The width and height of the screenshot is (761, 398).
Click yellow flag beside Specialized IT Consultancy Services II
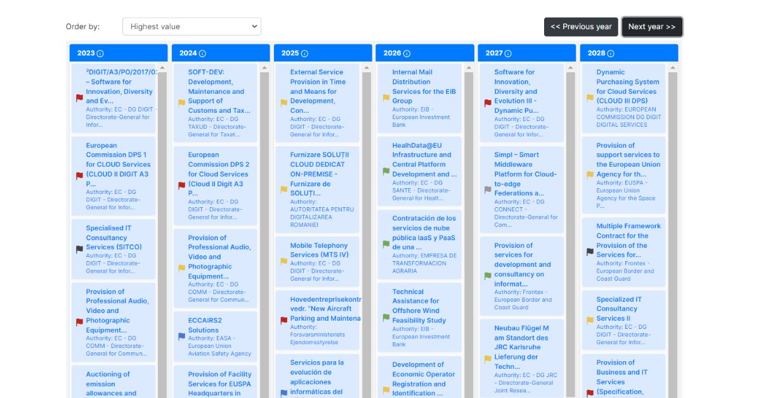click(x=590, y=320)
